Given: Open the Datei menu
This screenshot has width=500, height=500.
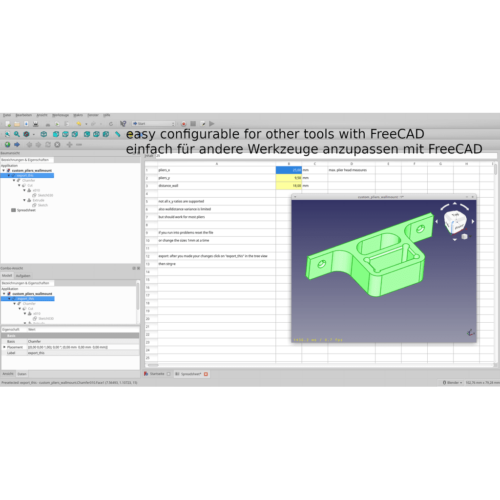Looking at the screenshot, I should pyautogui.click(x=7, y=115).
